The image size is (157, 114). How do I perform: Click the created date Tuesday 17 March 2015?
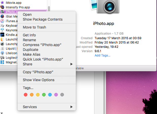point(118,38)
